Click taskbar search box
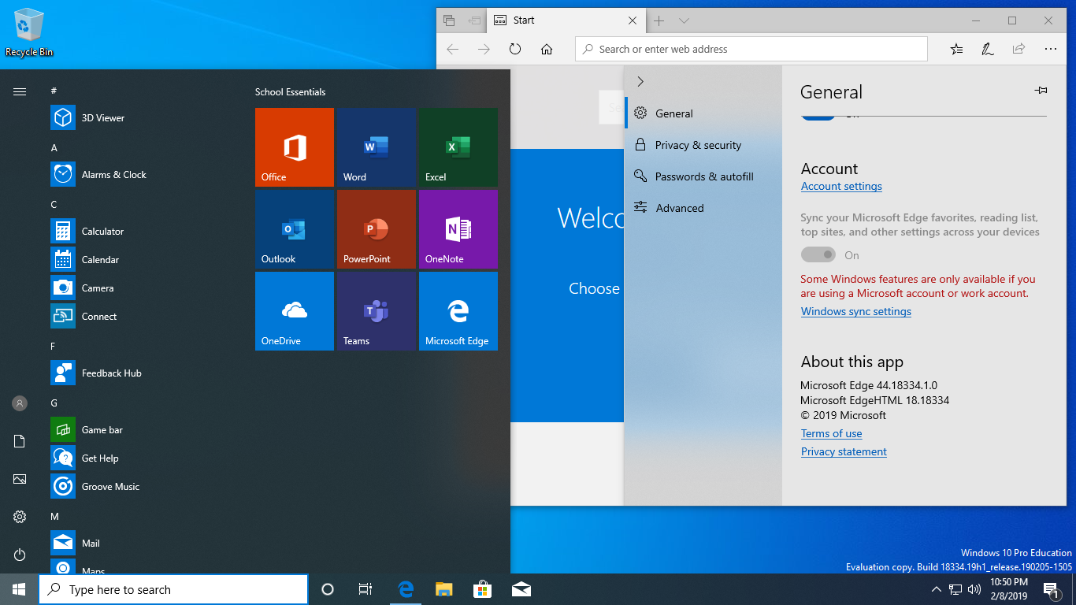 173,589
